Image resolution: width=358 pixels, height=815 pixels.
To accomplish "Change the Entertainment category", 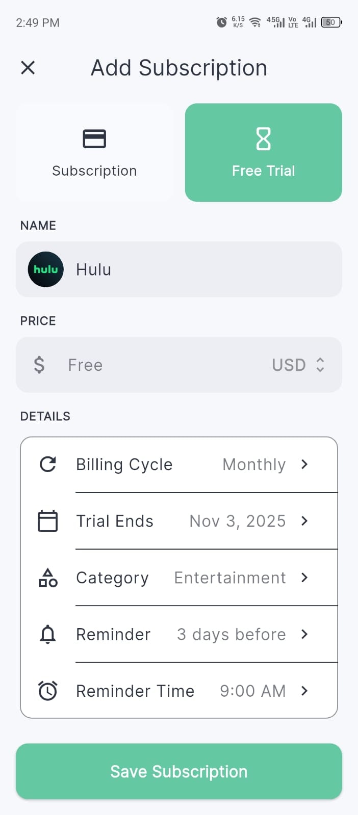I will coord(304,577).
